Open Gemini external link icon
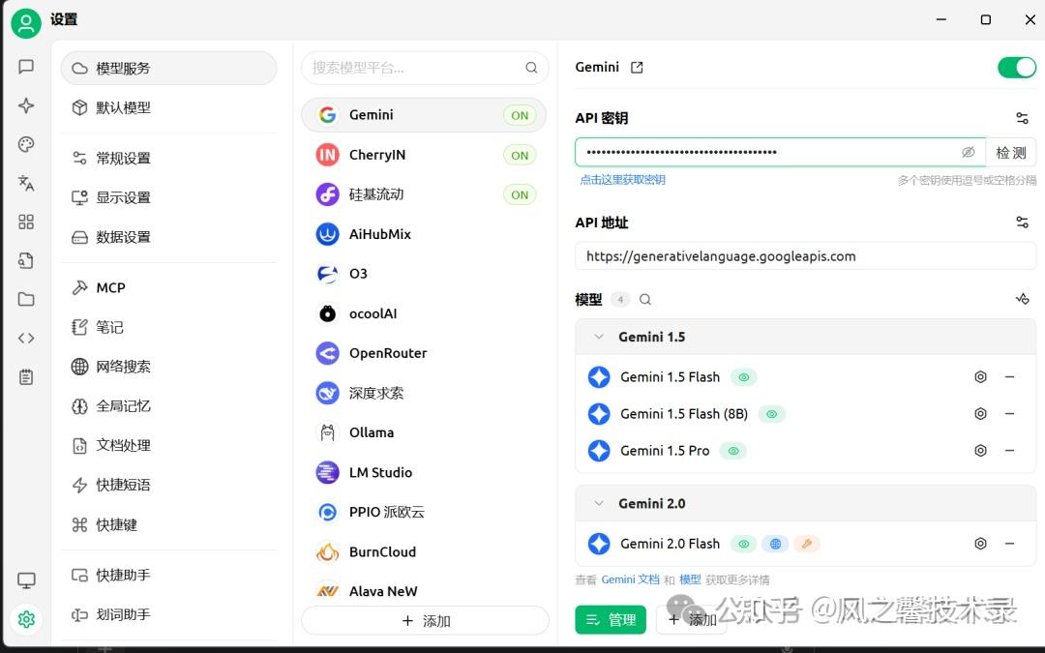 point(637,68)
